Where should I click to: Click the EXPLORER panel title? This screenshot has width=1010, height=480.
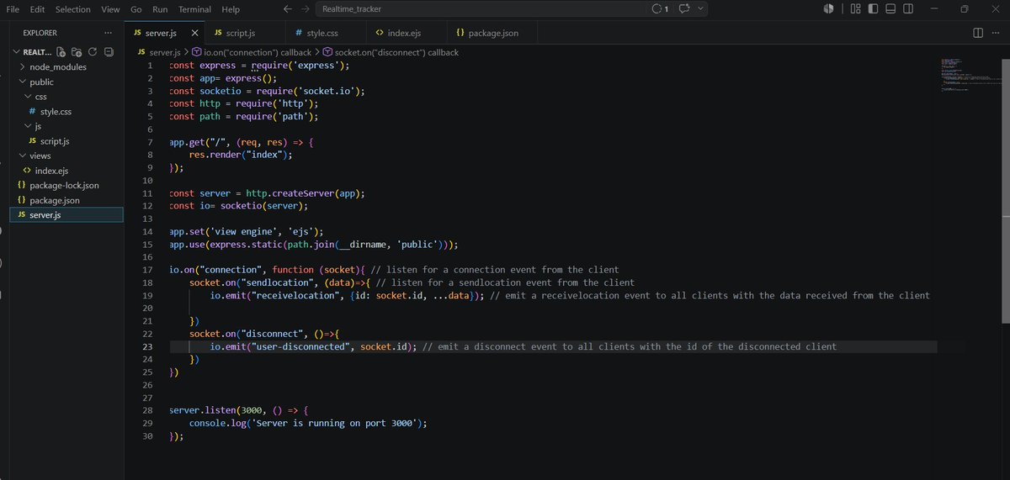[40, 33]
